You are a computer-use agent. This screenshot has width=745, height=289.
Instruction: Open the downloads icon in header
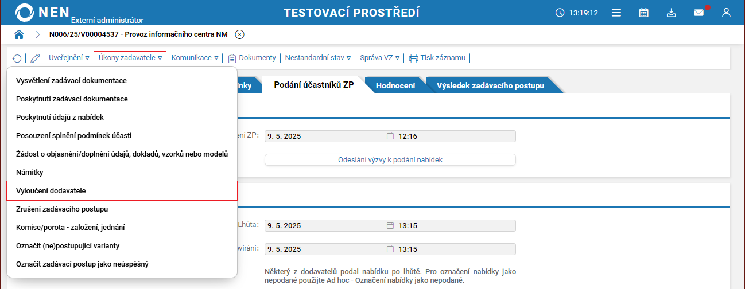click(x=672, y=13)
